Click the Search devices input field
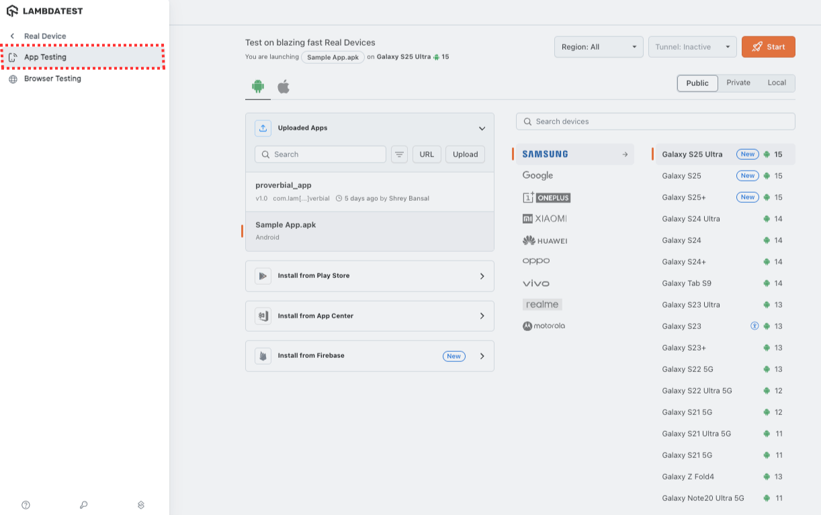This screenshot has width=821, height=515. [655, 121]
